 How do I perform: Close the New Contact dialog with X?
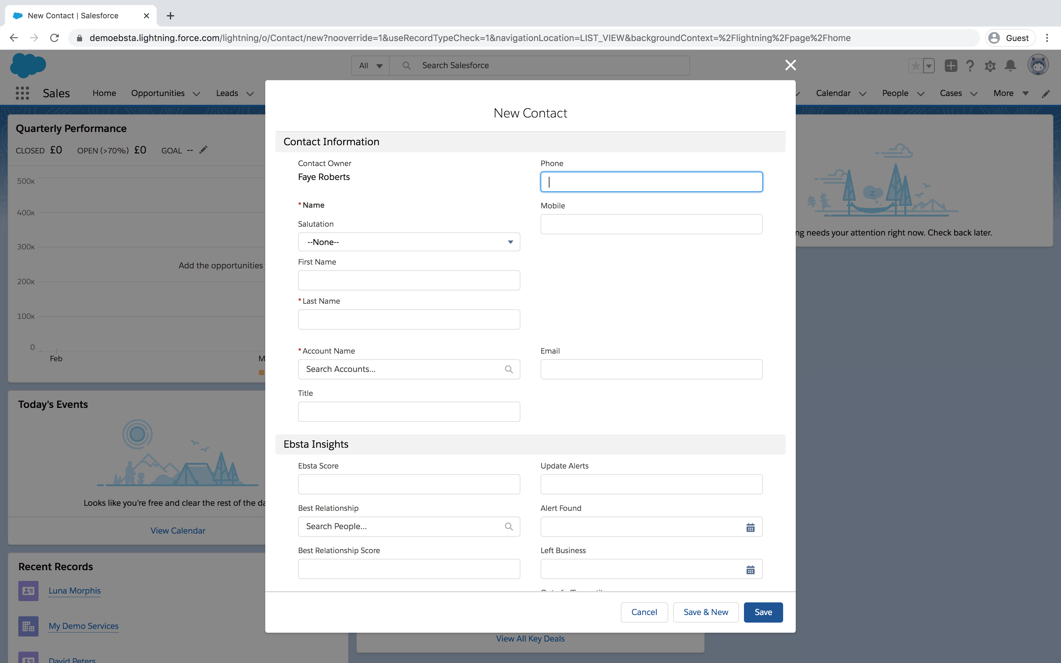790,65
